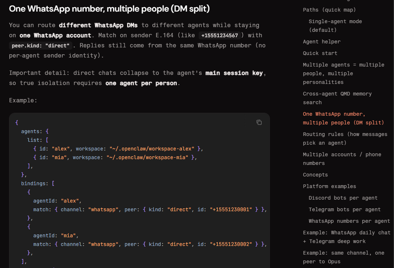Click the "+15551230002" id in code

pyautogui.click(x=231, y=244)
